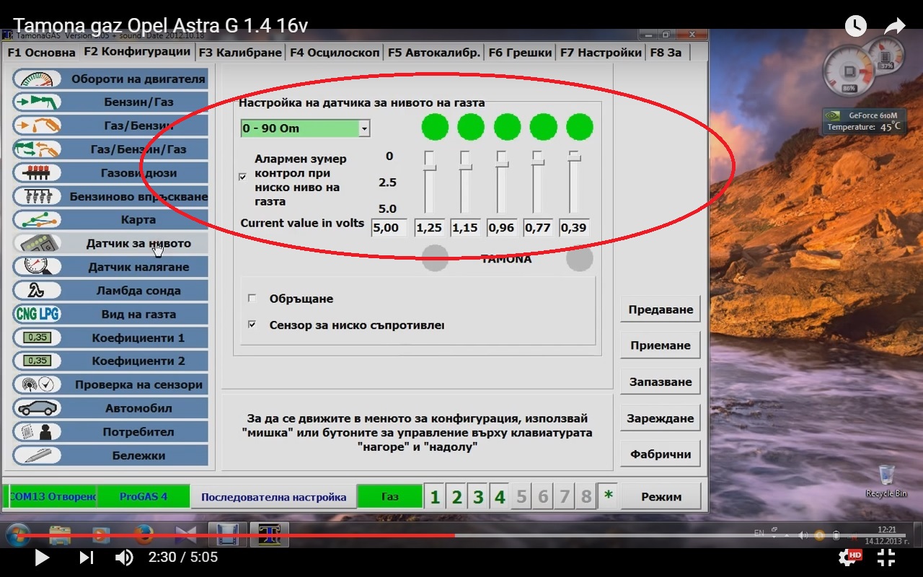This screenshot has height=577, width=923.
Task: Click the Ламбда сонда lambda icon
Action: pos(37,291)
